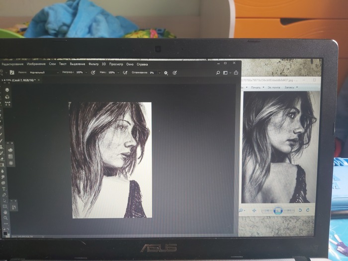Toggle pressure for size button
Screen dimensions: 348x261
(174, 73)
